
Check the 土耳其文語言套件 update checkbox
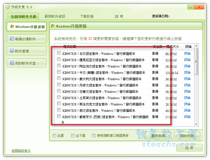pos(59,97)
